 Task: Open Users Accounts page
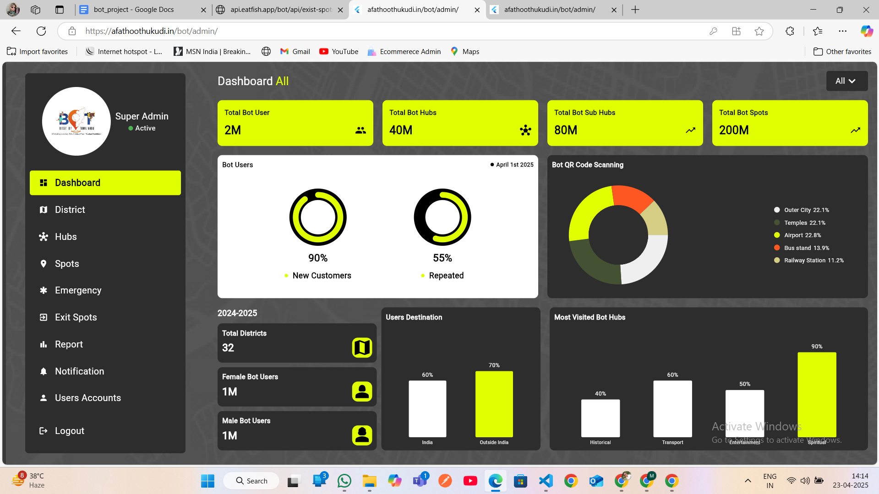point(87,398)
